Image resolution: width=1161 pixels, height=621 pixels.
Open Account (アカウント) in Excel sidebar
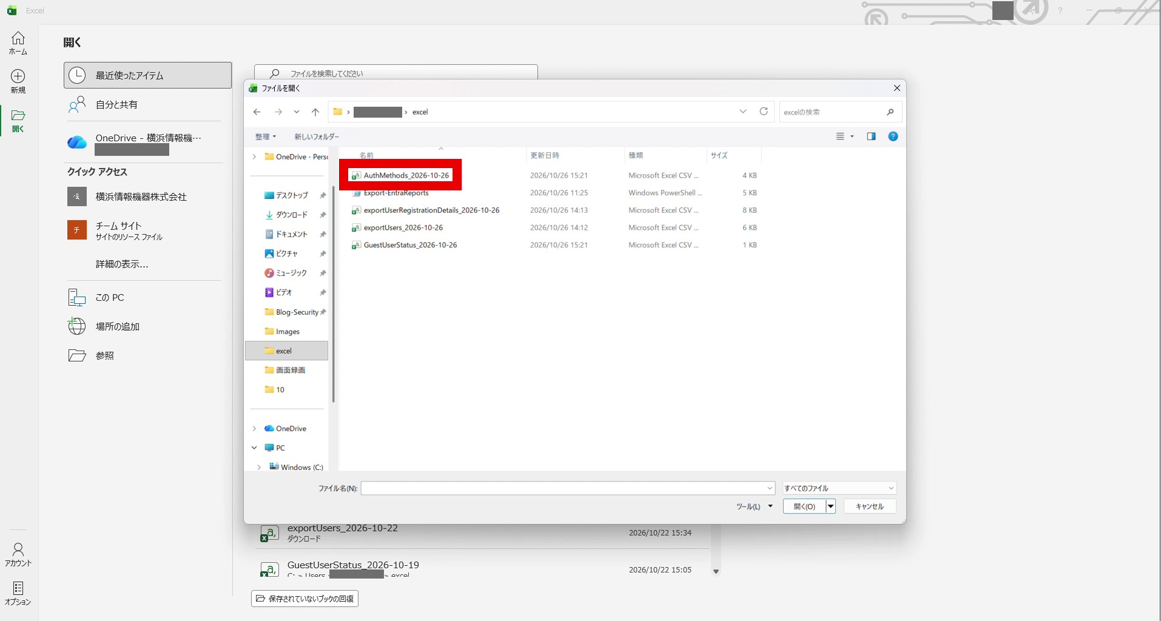click(x=18, y=554)
